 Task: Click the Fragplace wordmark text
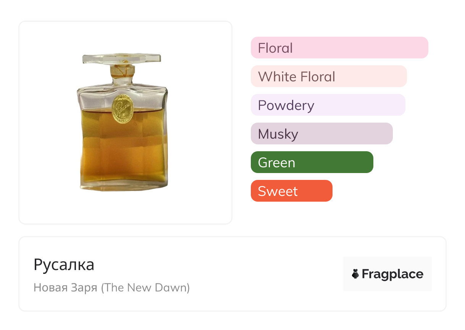[392, 274]
